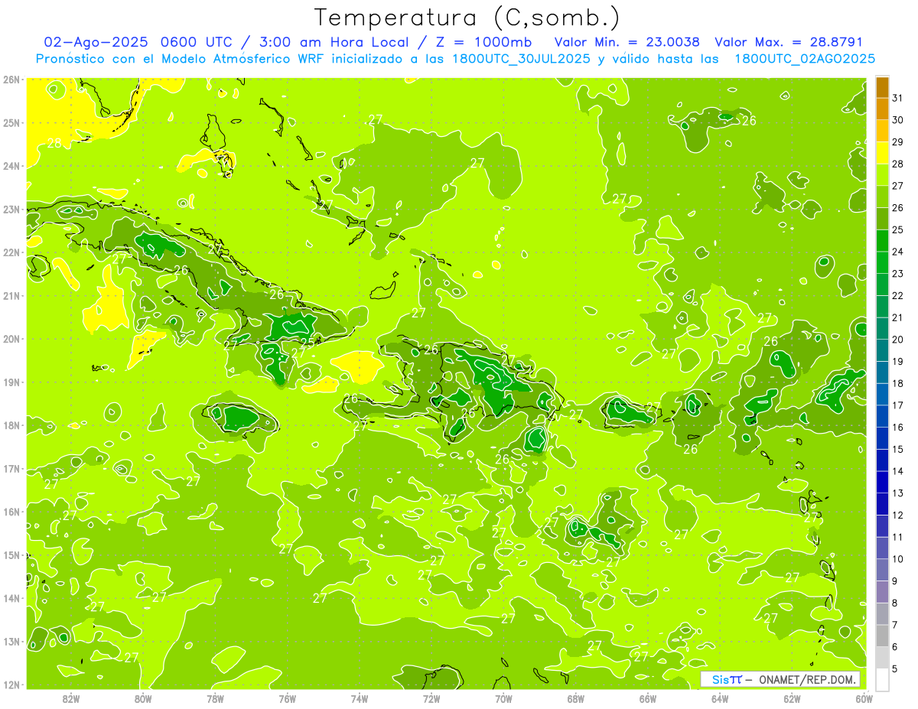Click the "28" contour label on the map
Viewport: 918px width, 709px height.
tap(54, 143)
